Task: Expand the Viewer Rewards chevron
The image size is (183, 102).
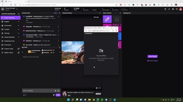Action: pyautogui.click(x=18, y=37)
